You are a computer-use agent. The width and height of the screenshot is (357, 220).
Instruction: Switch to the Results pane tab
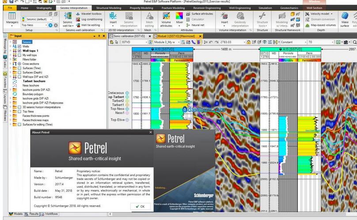pos(32,214)
